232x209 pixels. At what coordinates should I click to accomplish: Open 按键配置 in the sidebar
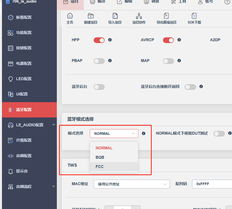pos(29,48)
